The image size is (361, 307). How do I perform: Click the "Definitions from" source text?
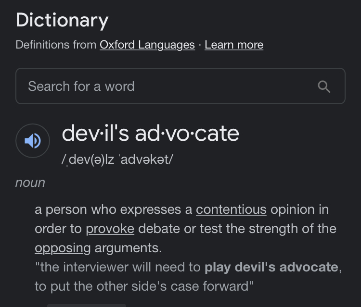point(56,45)
